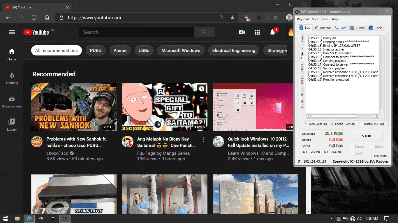Toggle the Burst checkbox

352,153
